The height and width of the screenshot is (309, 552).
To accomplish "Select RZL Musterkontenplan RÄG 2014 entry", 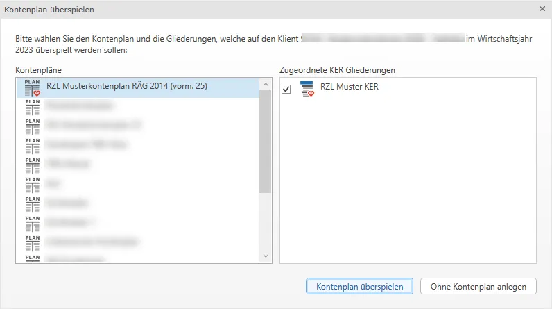I will coord(138,87).
